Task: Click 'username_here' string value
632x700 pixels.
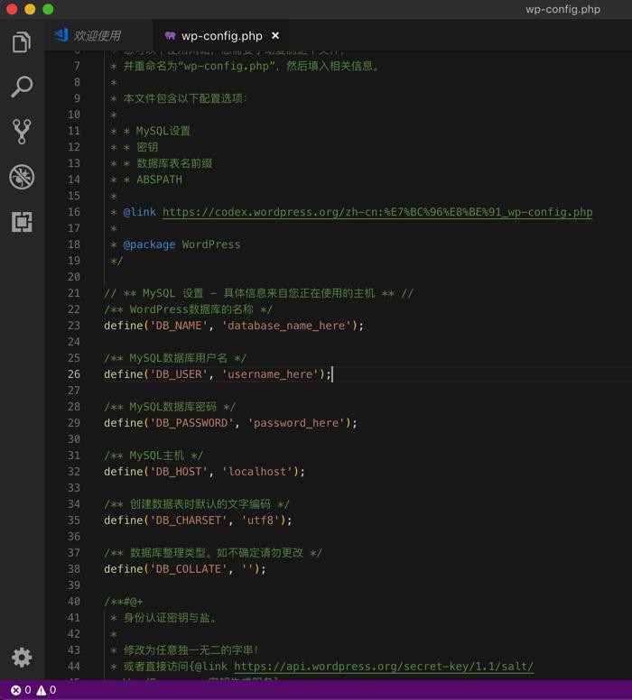Action: 270,374
